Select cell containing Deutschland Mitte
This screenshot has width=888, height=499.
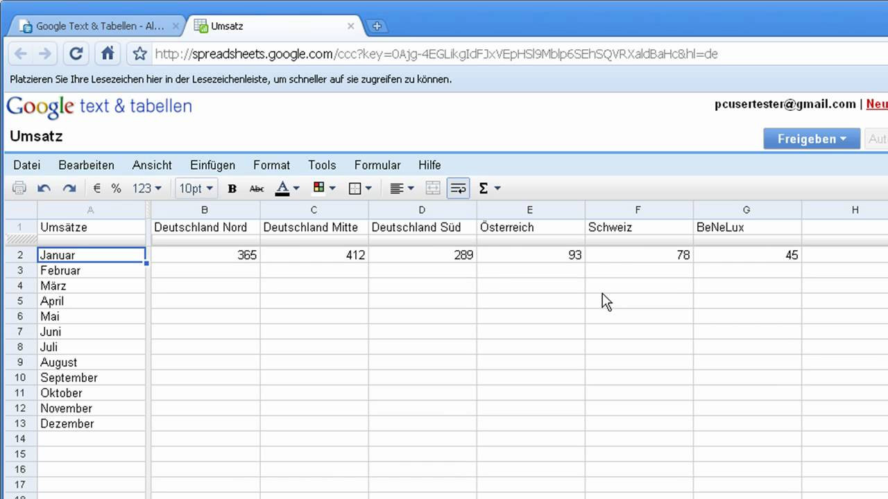(x=314, y=227)
